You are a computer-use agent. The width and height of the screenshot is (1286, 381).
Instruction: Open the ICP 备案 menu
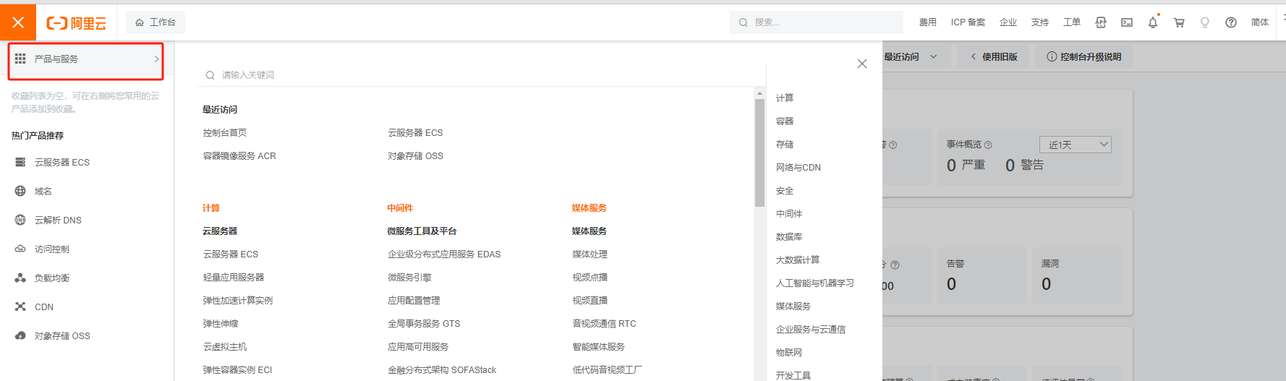[968, 22]
